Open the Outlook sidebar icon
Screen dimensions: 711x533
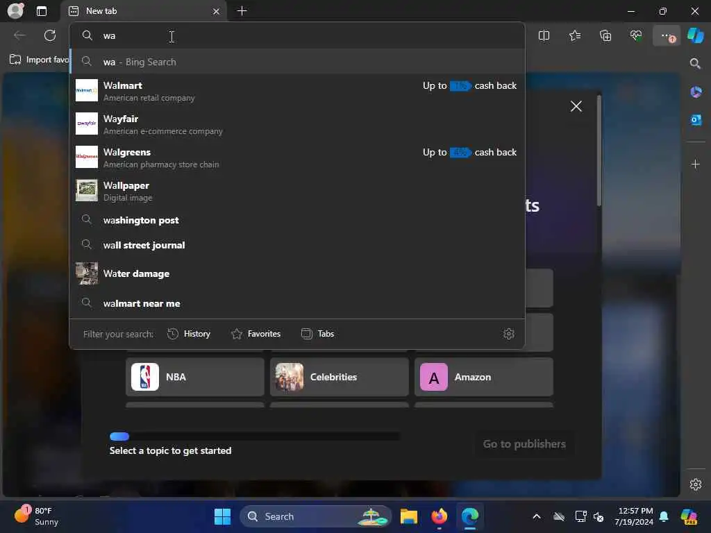(x=696, y=120)
